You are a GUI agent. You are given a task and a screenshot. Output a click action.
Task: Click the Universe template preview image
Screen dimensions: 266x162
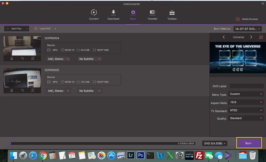click(238, 57)
